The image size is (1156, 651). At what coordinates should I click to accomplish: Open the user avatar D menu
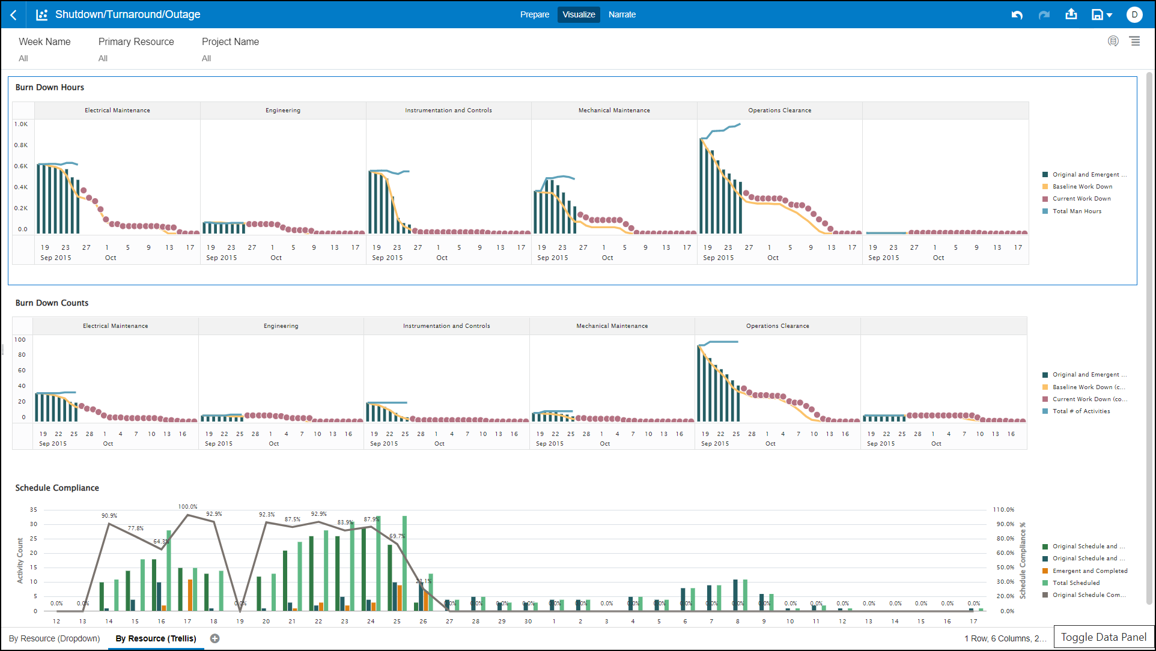[1134, 14]
